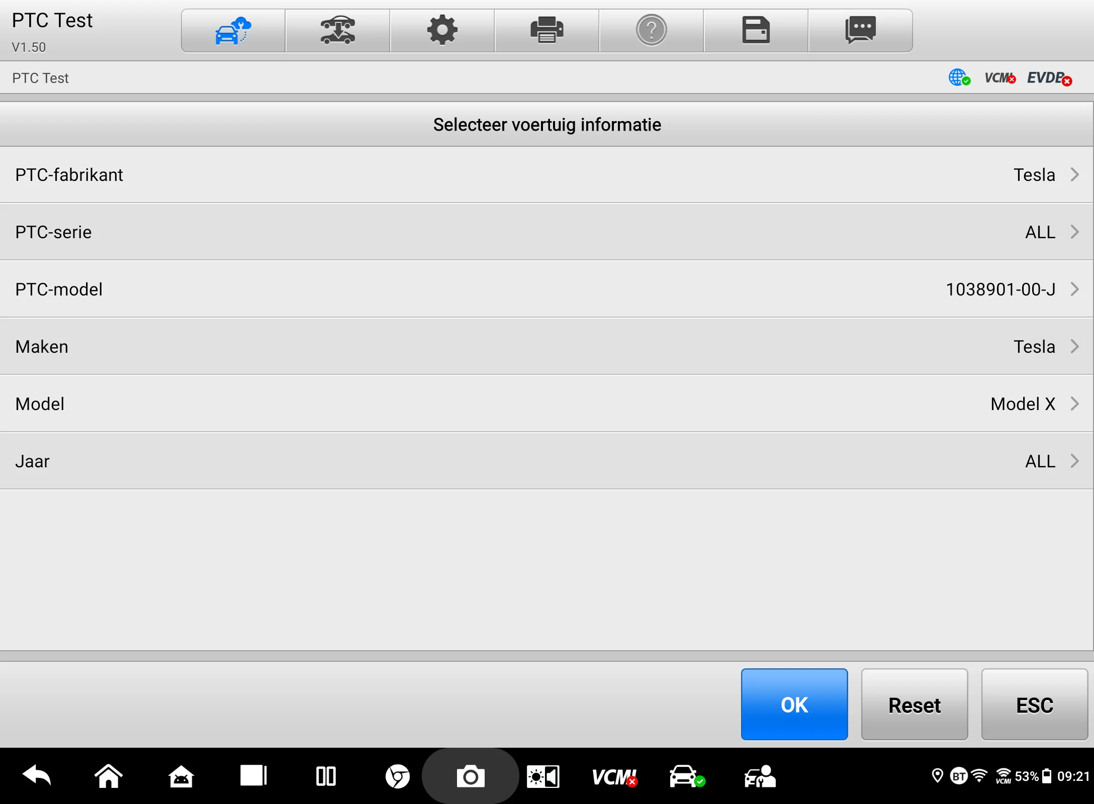Open the Android robot home icon
Viewport: 1094px width, 804px height.
coord(181,776)
